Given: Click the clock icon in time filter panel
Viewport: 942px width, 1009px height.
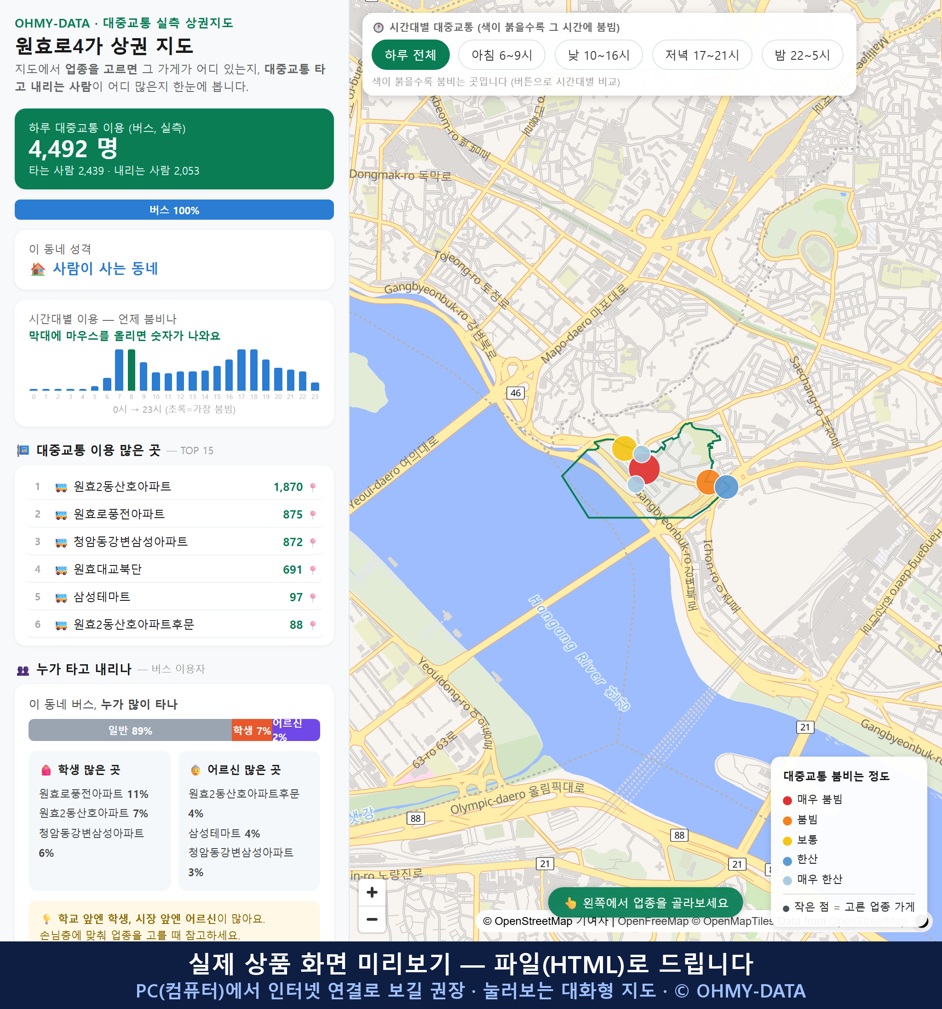Looking at the screenshot, I should 378,28.
